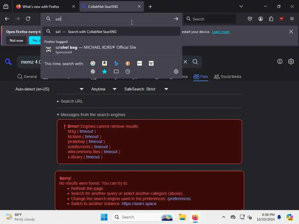Click the Firefox toolbar Search box
Image resolution: width=299 pixels, height=224 pixels.
click(x=210, y=19)
